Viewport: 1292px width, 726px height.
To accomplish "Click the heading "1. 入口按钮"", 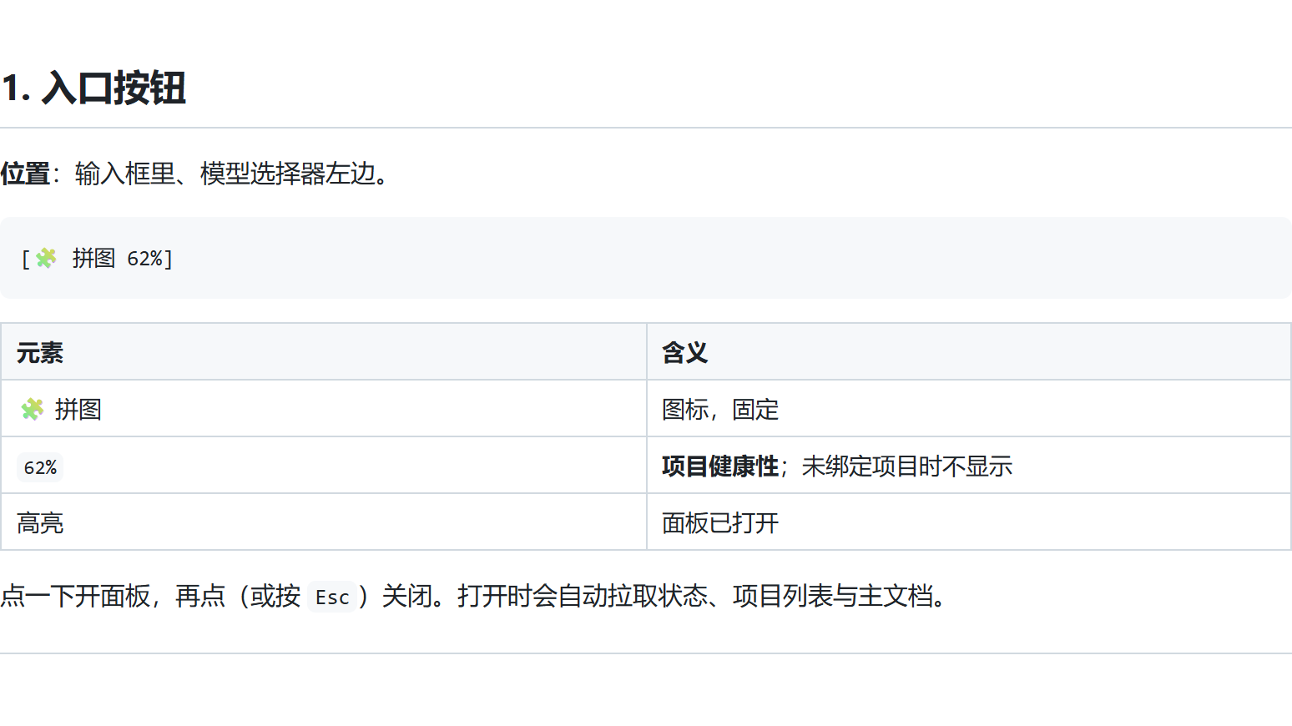I will (93, 88).
